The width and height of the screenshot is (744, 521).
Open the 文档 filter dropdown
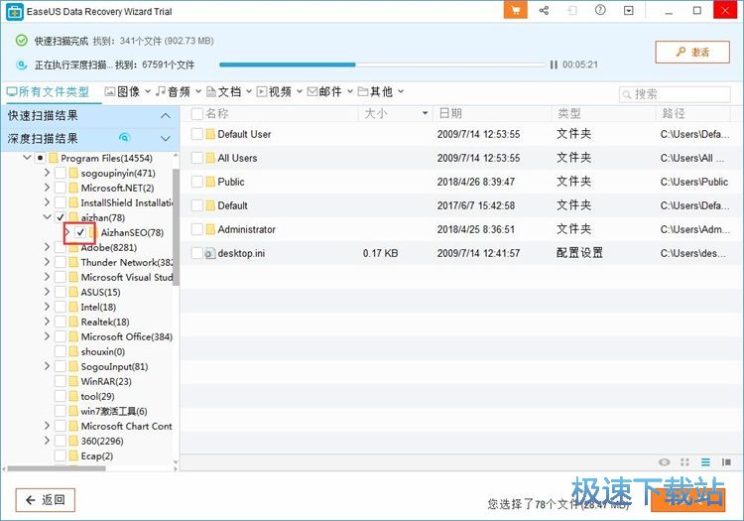click(x=249, y=91)
